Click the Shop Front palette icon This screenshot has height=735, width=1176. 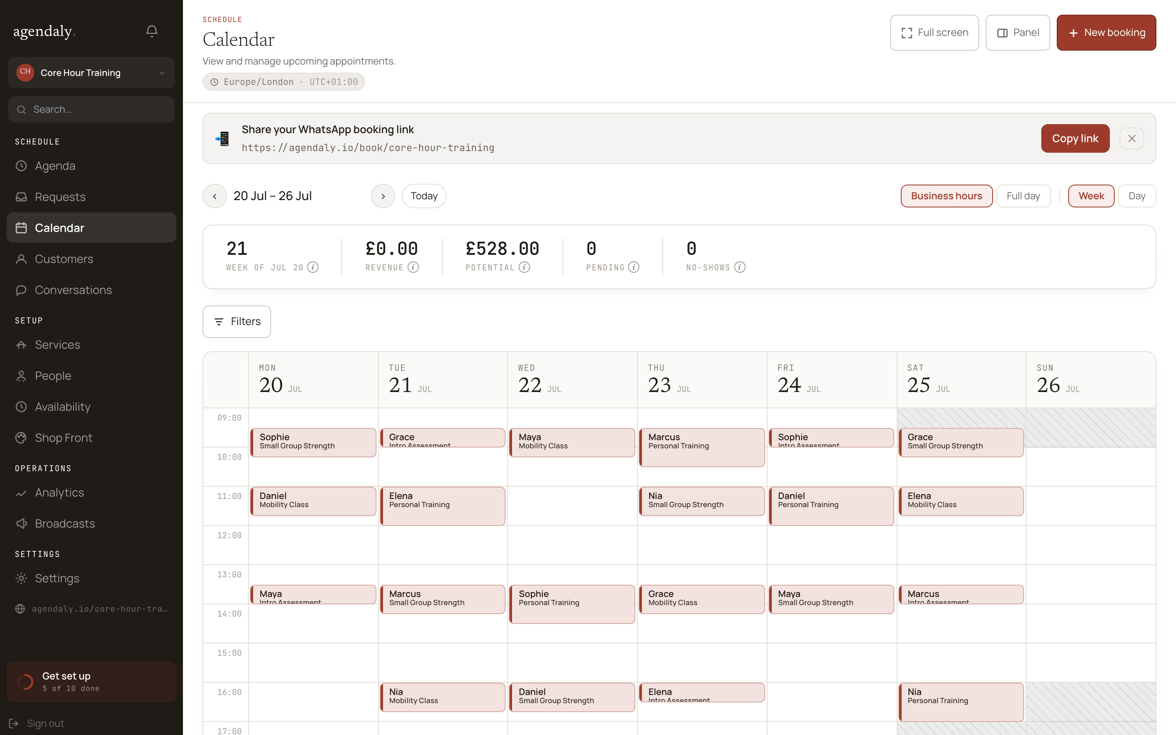tap(21, 438)
